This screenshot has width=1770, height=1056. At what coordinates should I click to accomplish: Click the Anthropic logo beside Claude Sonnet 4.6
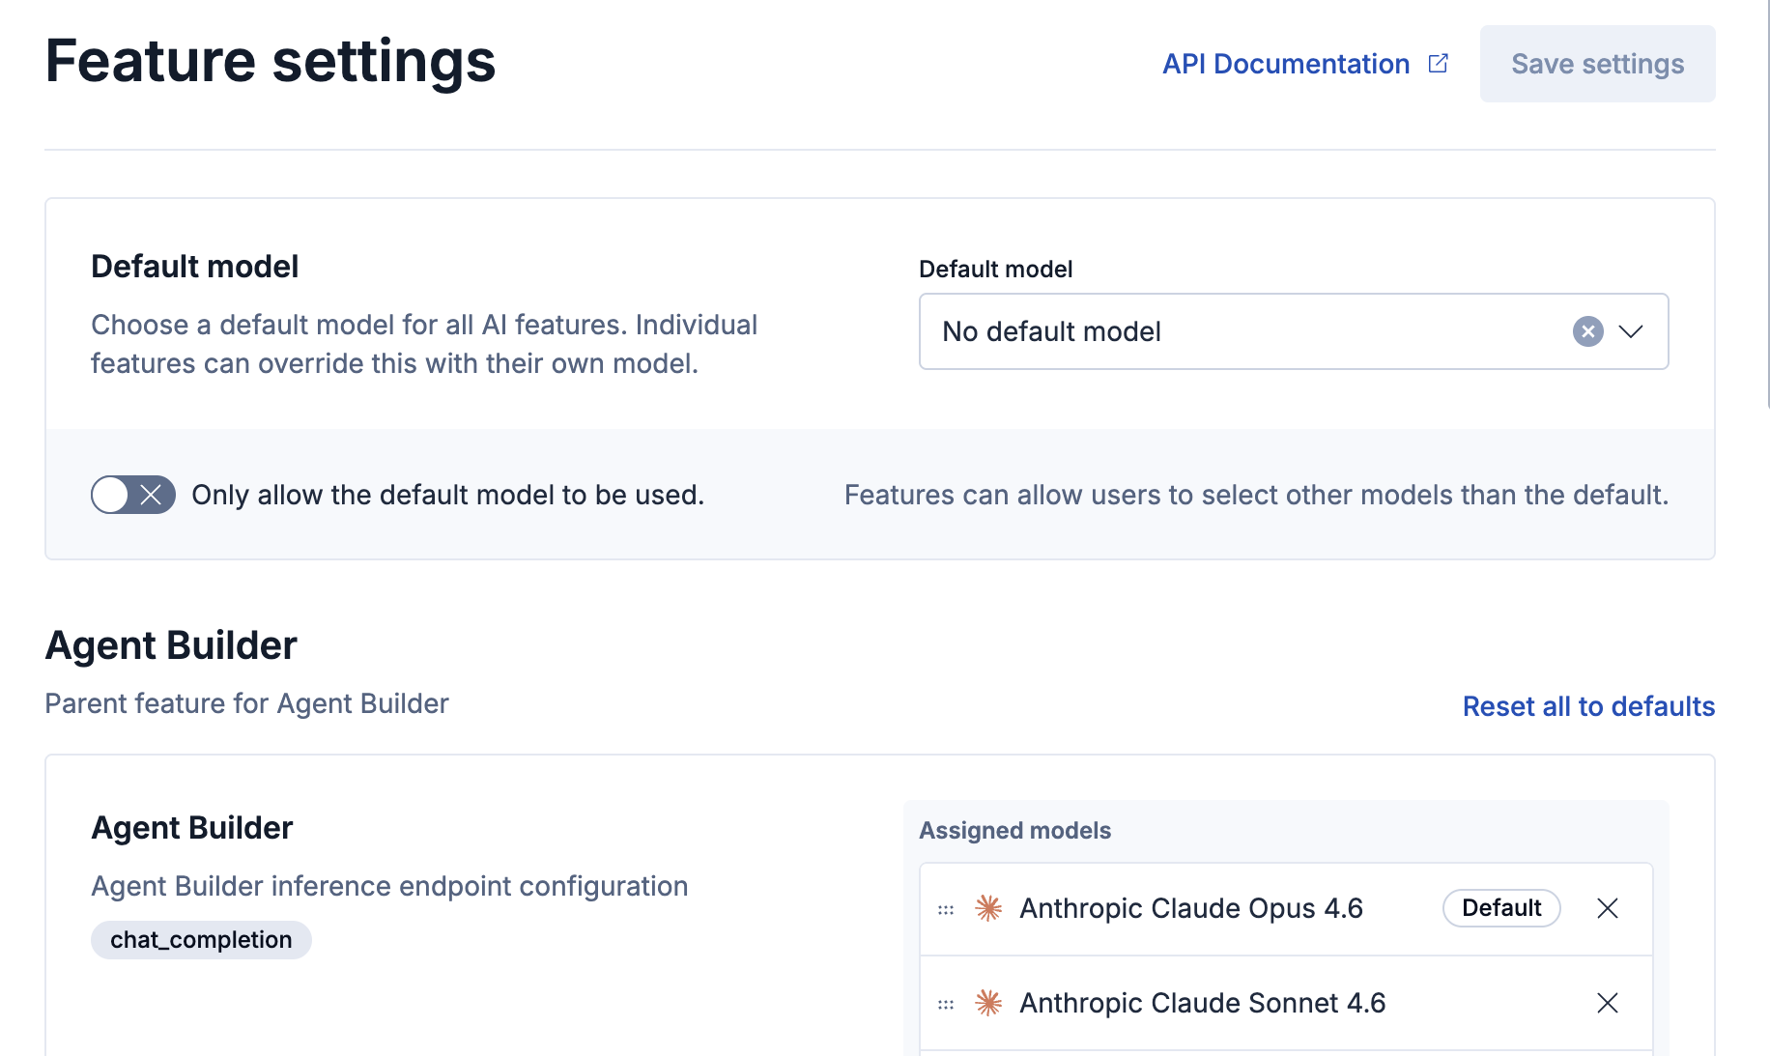(x=988, y=1003)
